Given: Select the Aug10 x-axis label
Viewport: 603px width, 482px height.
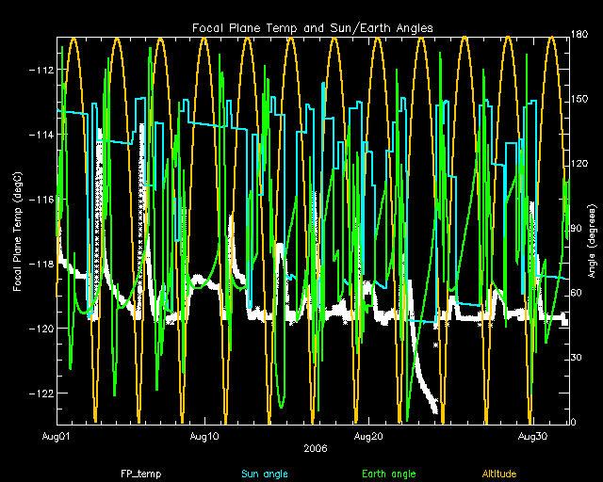Looking at the screenshot, I should coord(204,438).
